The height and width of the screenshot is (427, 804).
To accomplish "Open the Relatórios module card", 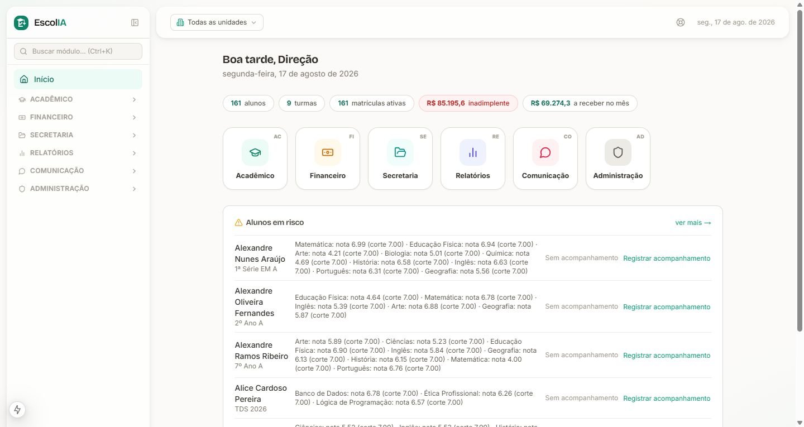I will pyautogui.click(x=473, y=159).
